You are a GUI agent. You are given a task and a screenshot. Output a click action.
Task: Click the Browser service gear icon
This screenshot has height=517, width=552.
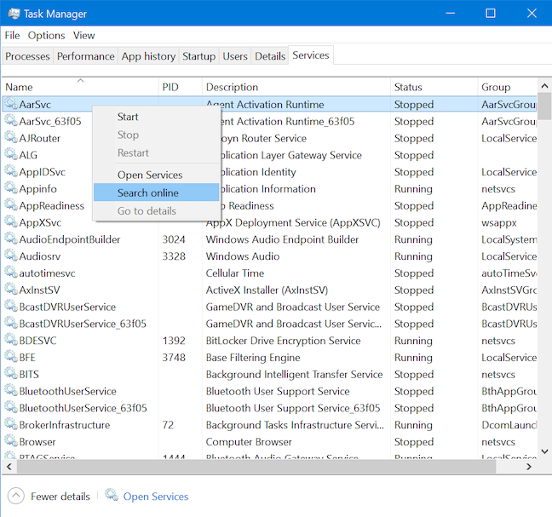[x=11, y=442]
